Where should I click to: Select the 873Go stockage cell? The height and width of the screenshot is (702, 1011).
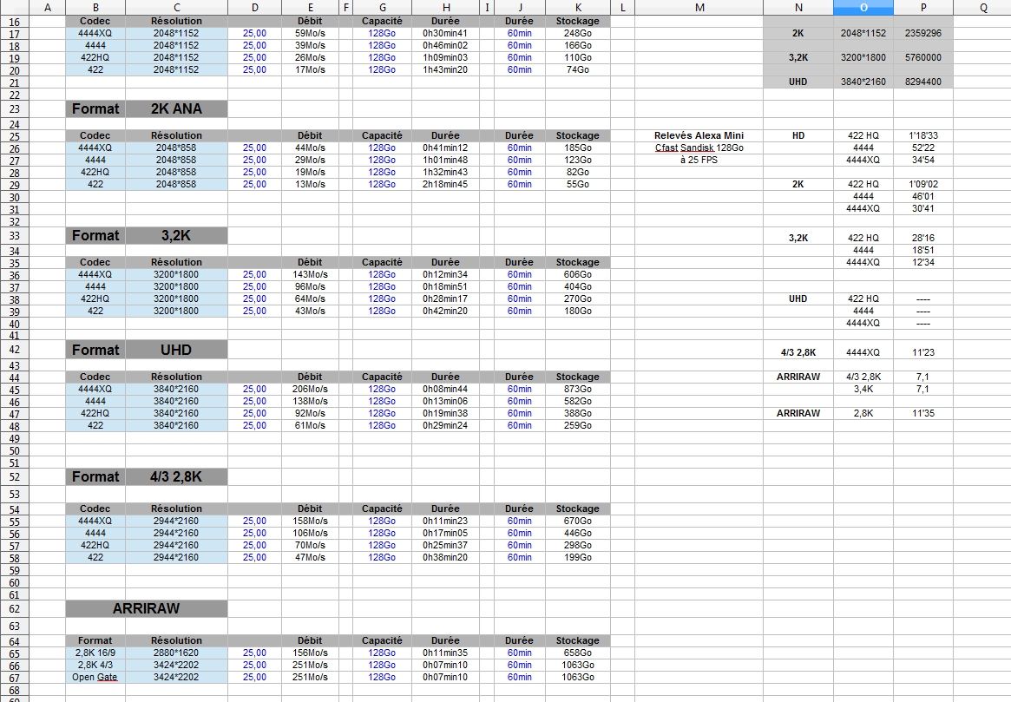(x=578, y=390)
